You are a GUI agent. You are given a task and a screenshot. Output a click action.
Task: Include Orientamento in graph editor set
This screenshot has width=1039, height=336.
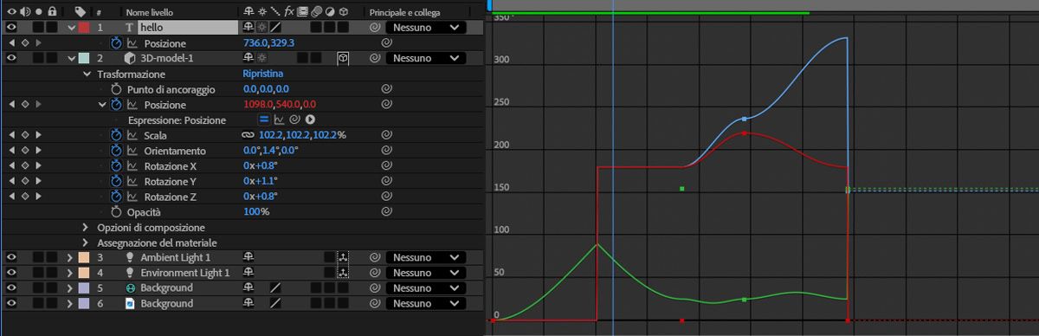coord(132,151)
